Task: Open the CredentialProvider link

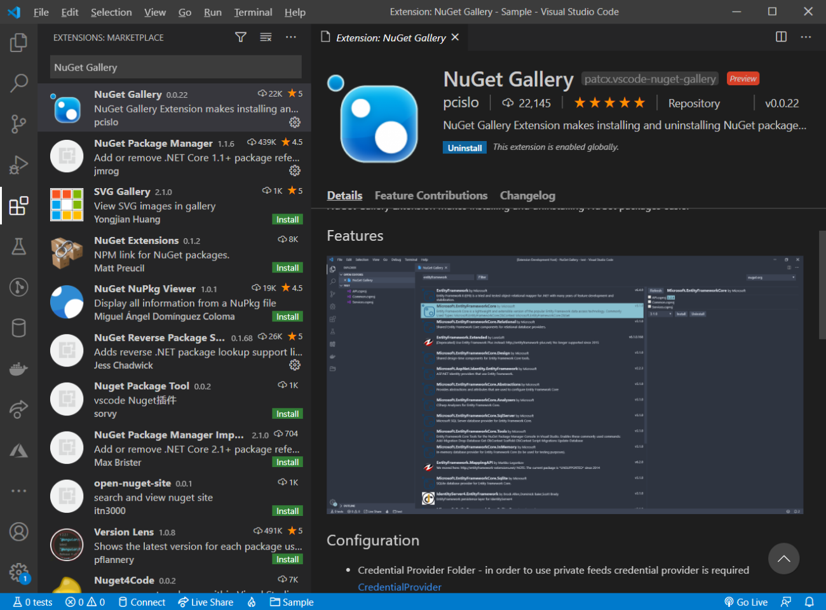Action: [x=399, y=587]
